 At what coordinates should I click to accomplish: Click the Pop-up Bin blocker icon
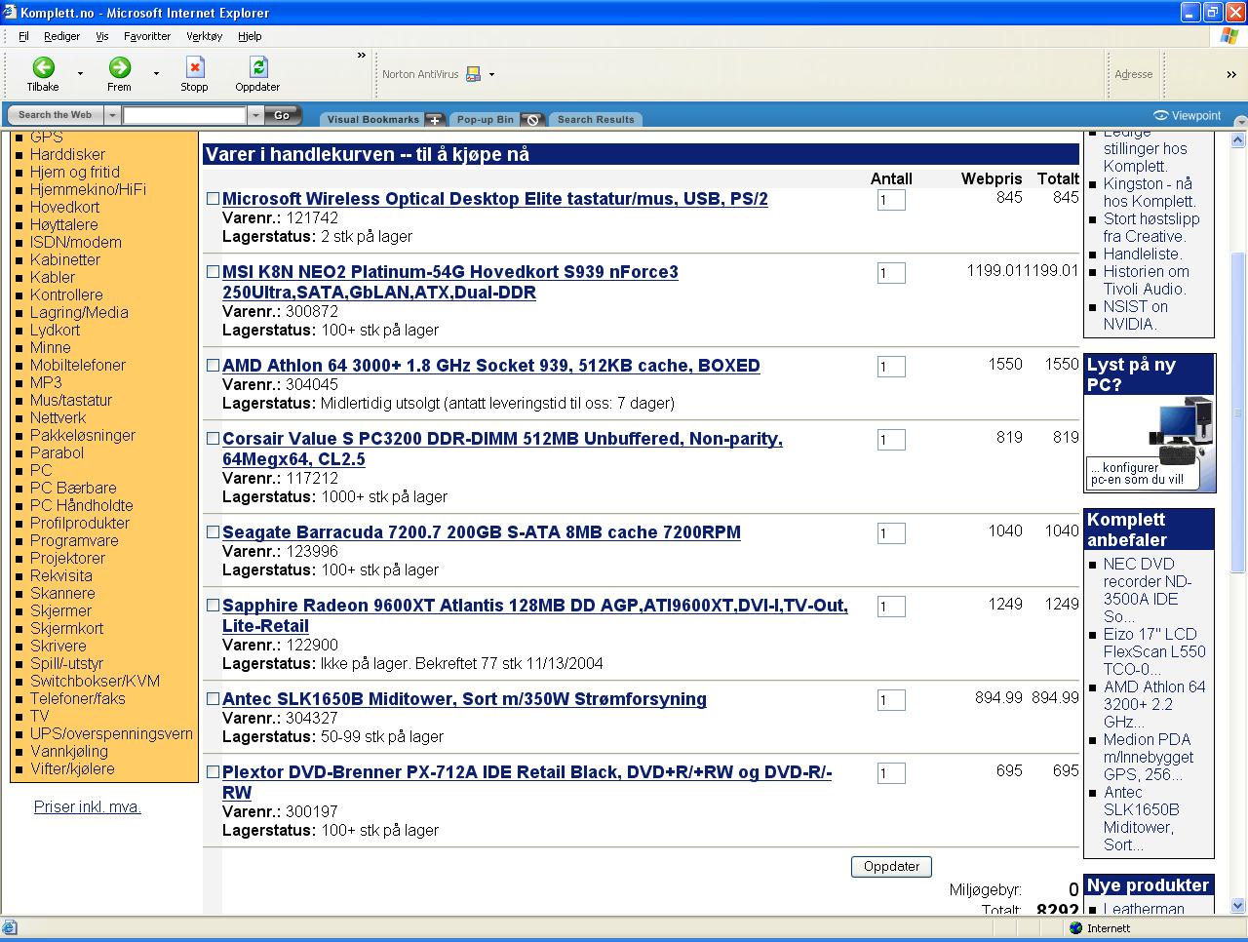point(531,119)
